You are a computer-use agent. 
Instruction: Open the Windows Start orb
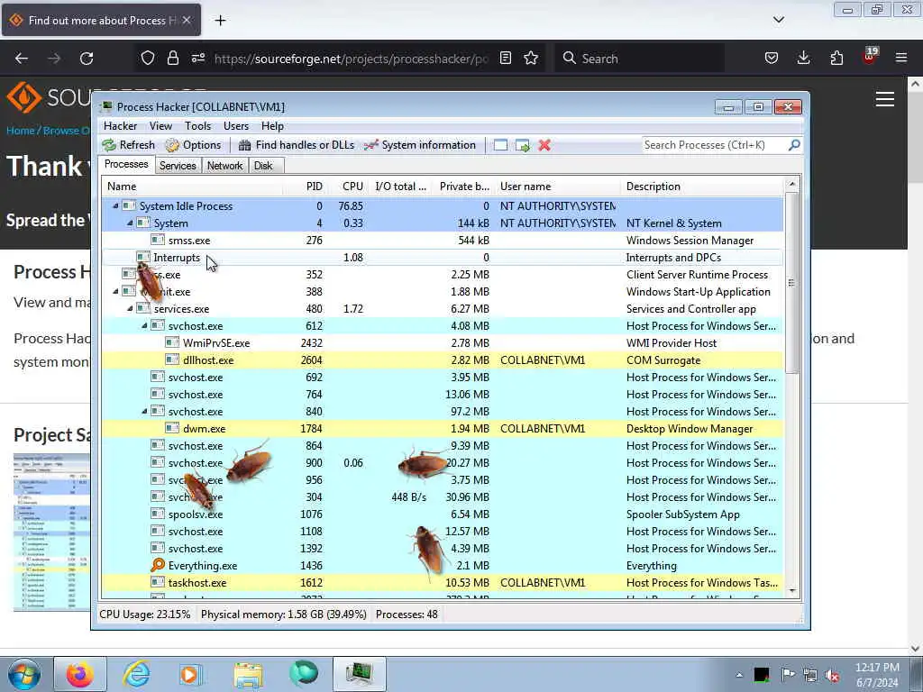pyautogui.click(x=24, y=674)
